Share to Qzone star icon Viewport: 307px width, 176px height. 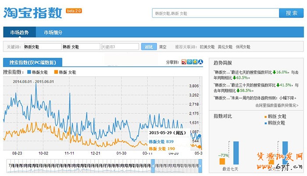click(x=195, y=62)
